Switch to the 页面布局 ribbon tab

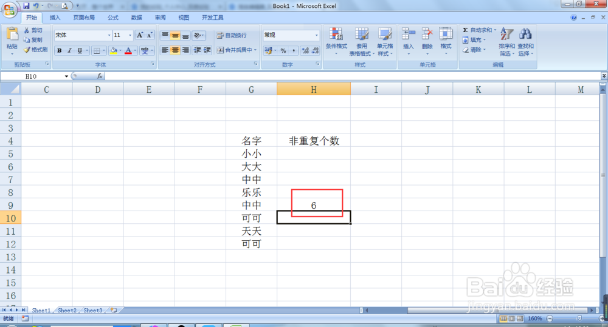[x=84, y=18]
